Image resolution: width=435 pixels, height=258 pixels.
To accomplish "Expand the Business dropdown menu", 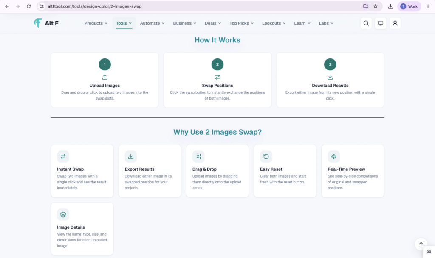I will [184, 23].
